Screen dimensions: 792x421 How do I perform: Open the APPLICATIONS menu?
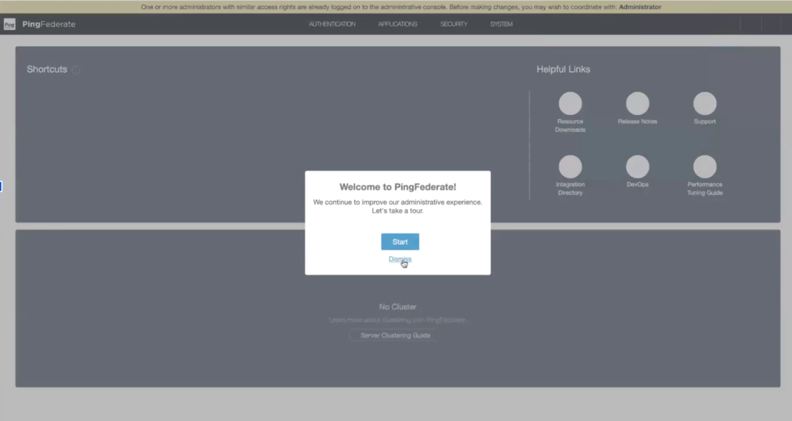pos(398,24)
